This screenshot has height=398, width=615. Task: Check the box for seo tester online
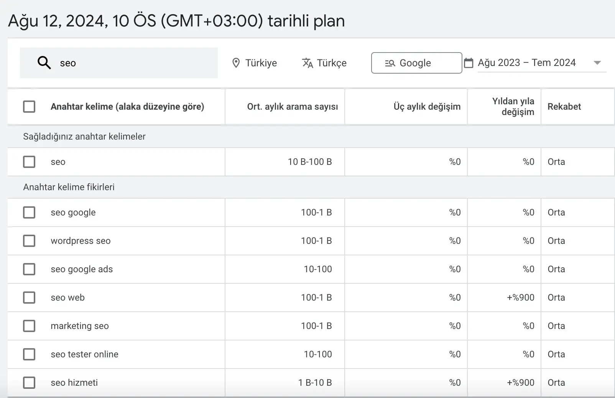pos(29,354)
